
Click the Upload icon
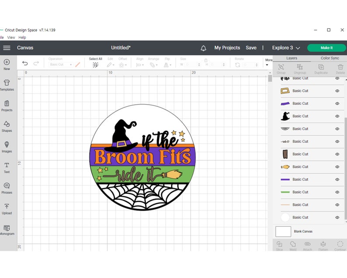7,206
